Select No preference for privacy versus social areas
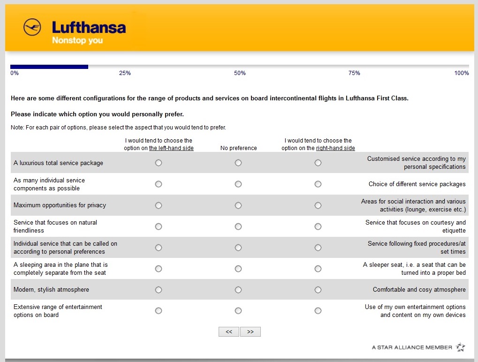 click(x=238, y=205)
